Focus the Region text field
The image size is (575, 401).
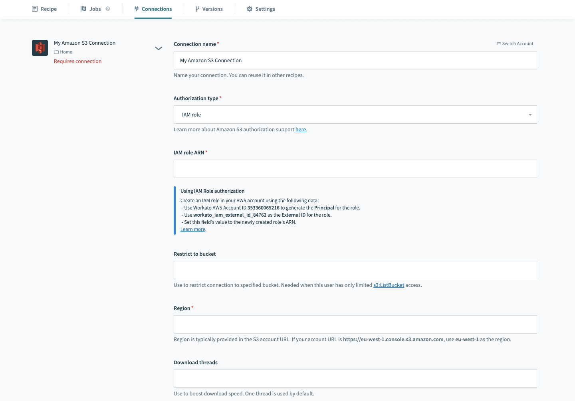(355, 324)
